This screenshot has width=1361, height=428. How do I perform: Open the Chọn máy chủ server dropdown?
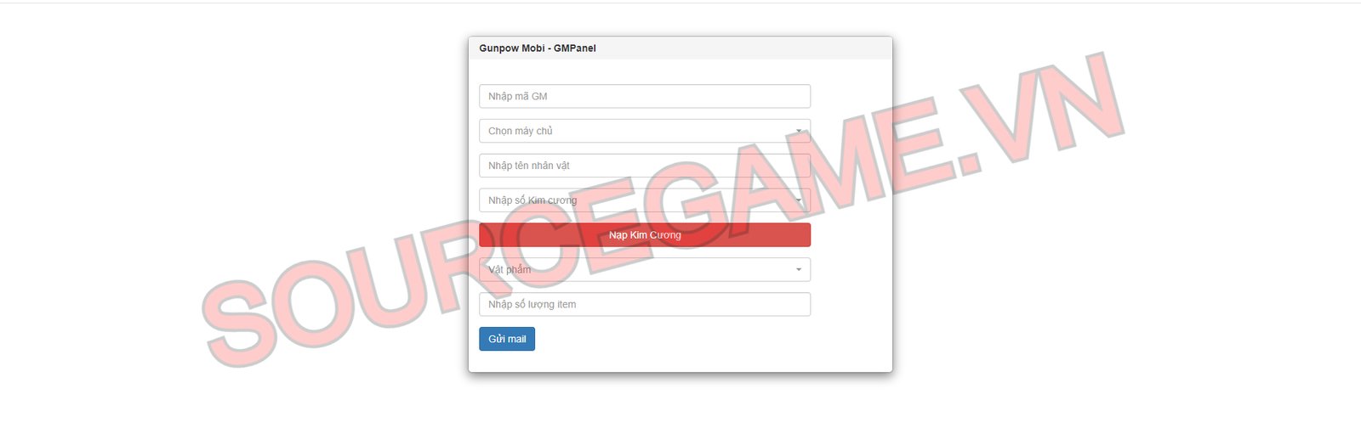(x=645, y=131)
